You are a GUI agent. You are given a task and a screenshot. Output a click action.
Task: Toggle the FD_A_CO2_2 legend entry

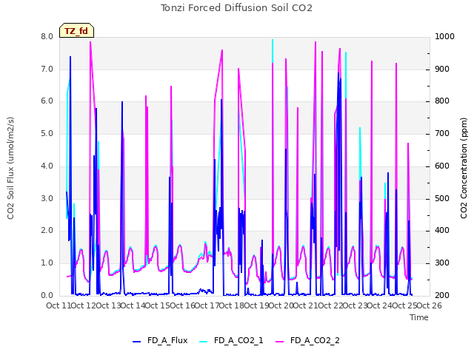(x=308, y=340)
